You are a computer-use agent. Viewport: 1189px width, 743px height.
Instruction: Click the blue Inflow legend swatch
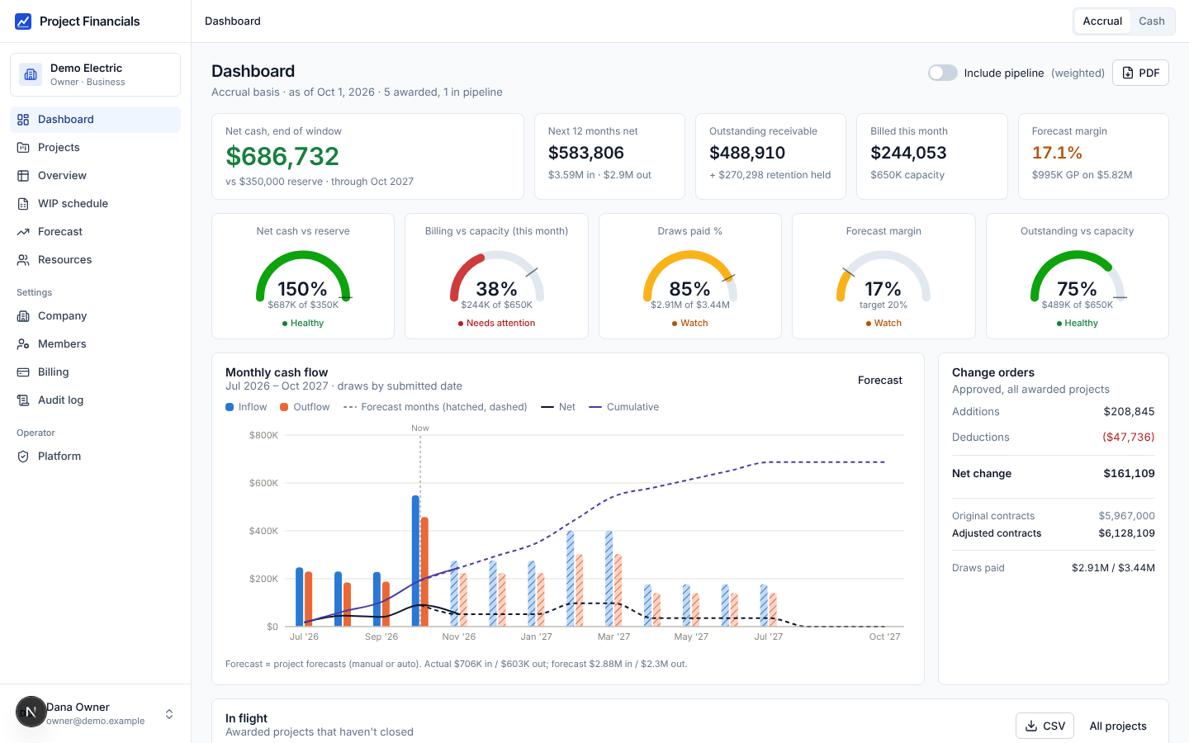coord(230,407)
